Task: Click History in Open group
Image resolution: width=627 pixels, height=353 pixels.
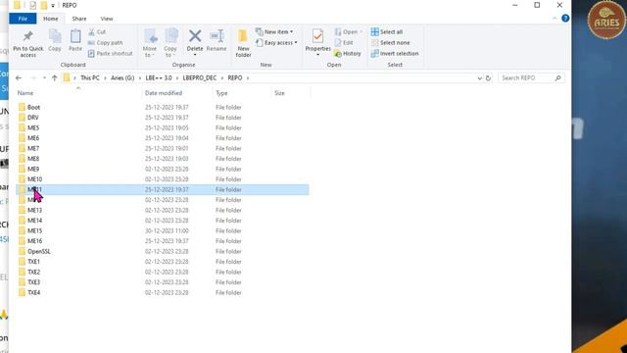Action: (x=348, y=53)
